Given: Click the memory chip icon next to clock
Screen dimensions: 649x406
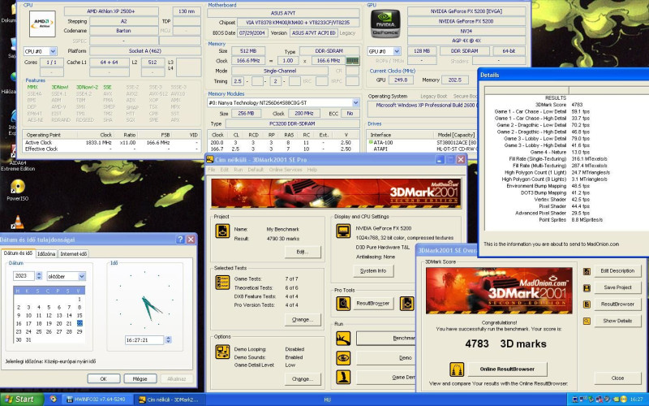Looking at the screenshot, I should click(352, 60).
